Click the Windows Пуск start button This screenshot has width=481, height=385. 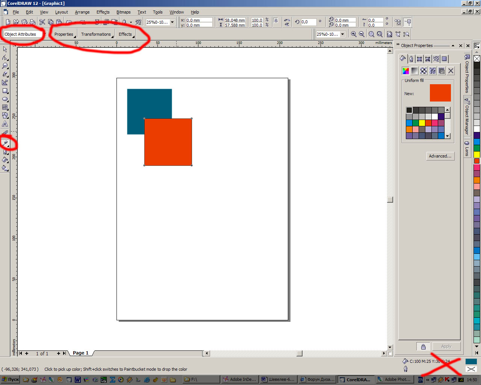click(11, 379)
